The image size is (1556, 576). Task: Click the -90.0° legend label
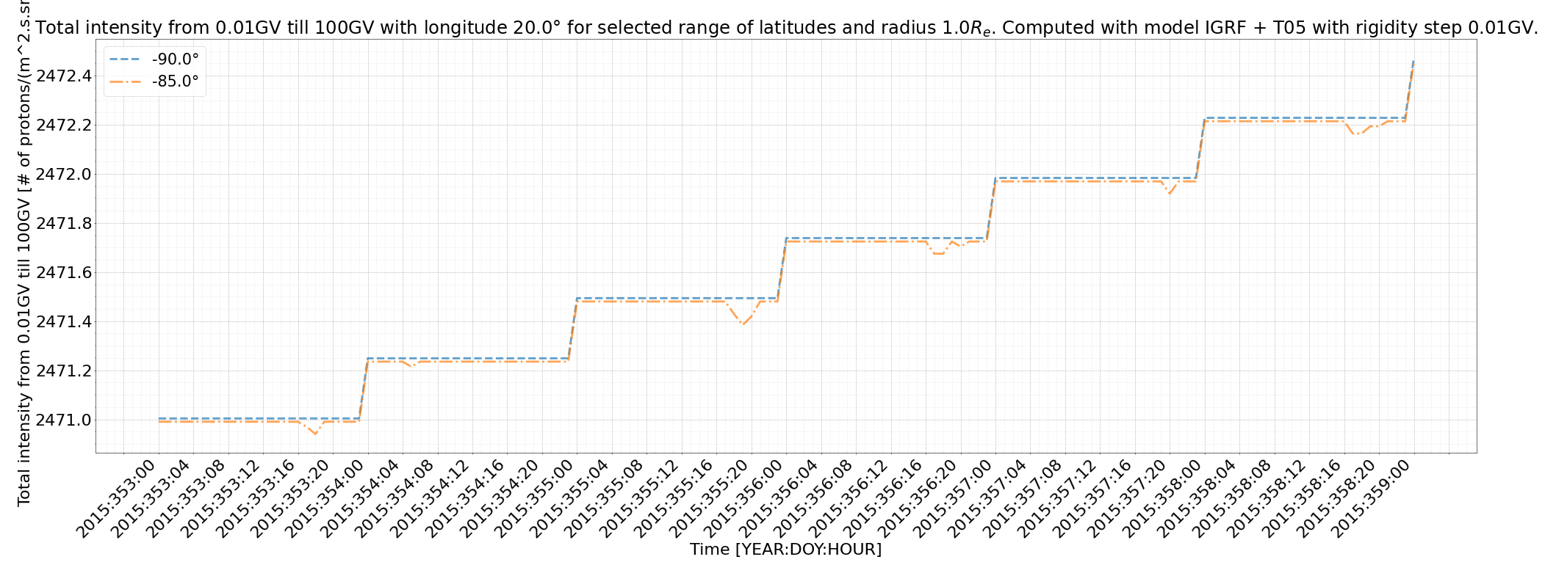point(175,59)
